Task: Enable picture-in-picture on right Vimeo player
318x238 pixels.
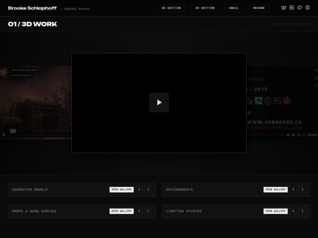Action: tap(299, 135)
